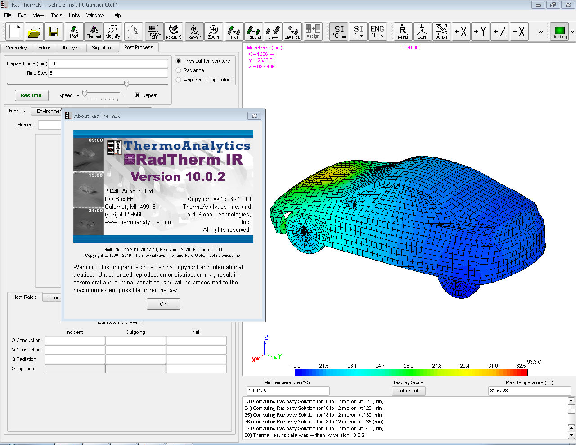Select the Element selection tool
Screen dimensions: 576x445
[x=94, y=32]
